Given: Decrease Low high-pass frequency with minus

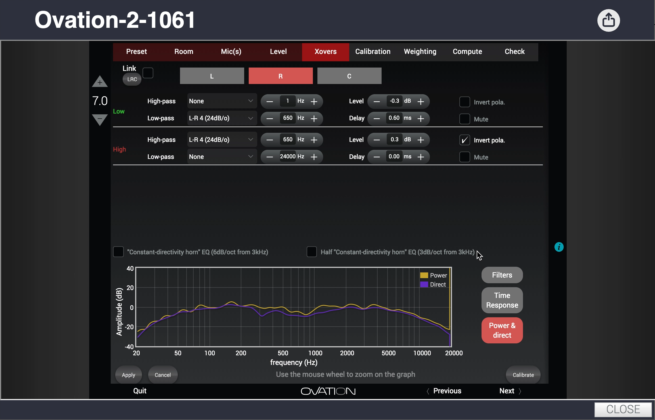Looking at the screenshot, I should (270, 102).
